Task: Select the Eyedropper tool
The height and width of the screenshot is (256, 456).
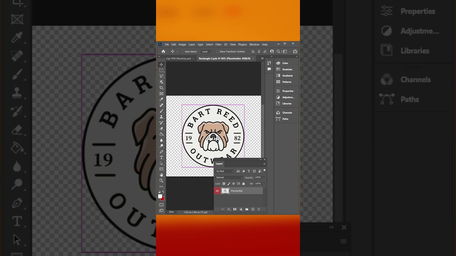Action: (161, 100)
